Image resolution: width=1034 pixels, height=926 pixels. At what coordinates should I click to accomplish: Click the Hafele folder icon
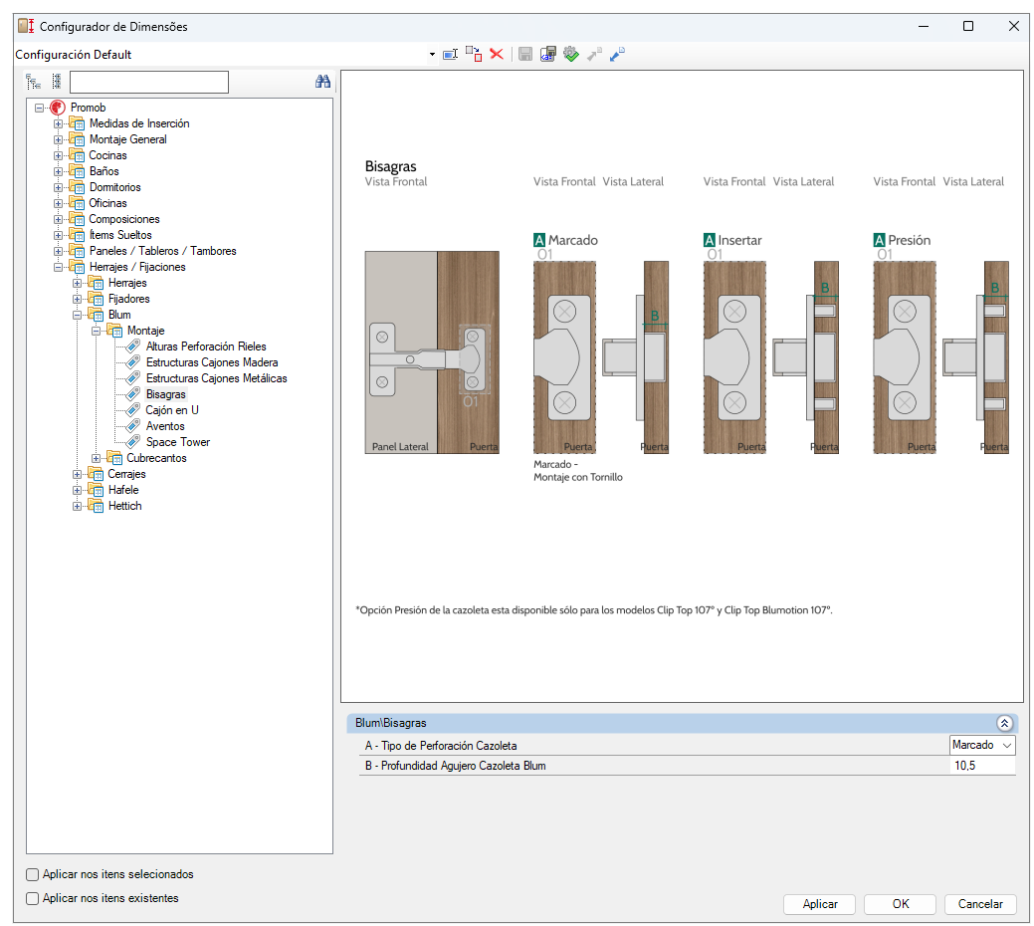click(97, 490)
